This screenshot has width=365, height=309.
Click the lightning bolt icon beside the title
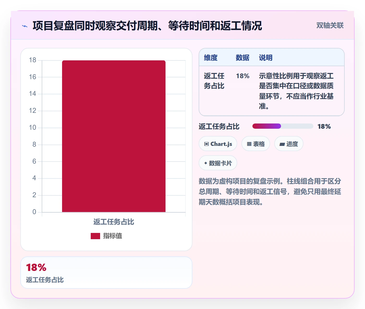click(x=25, y=26)
